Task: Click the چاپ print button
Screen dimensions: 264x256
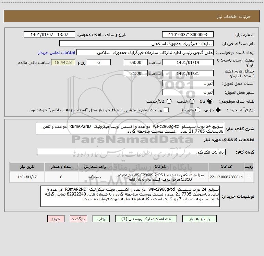Action: point(101,219)
